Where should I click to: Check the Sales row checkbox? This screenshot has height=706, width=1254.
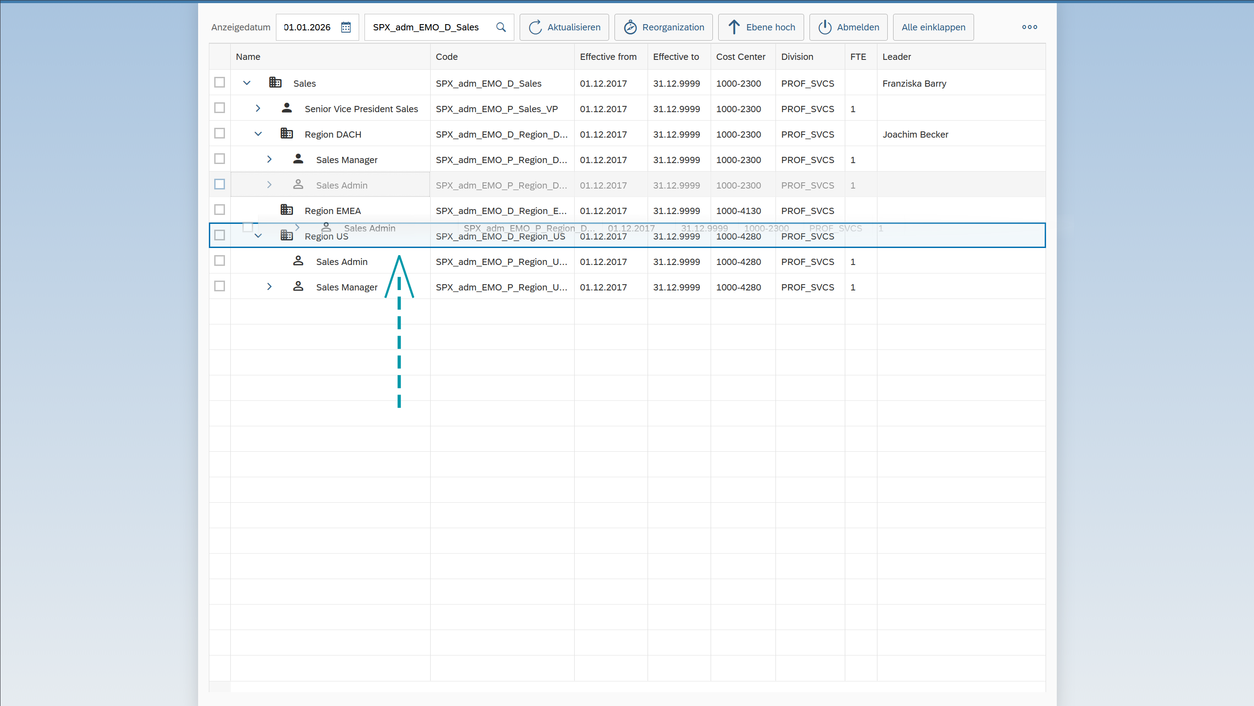click(x=220, y=83)
